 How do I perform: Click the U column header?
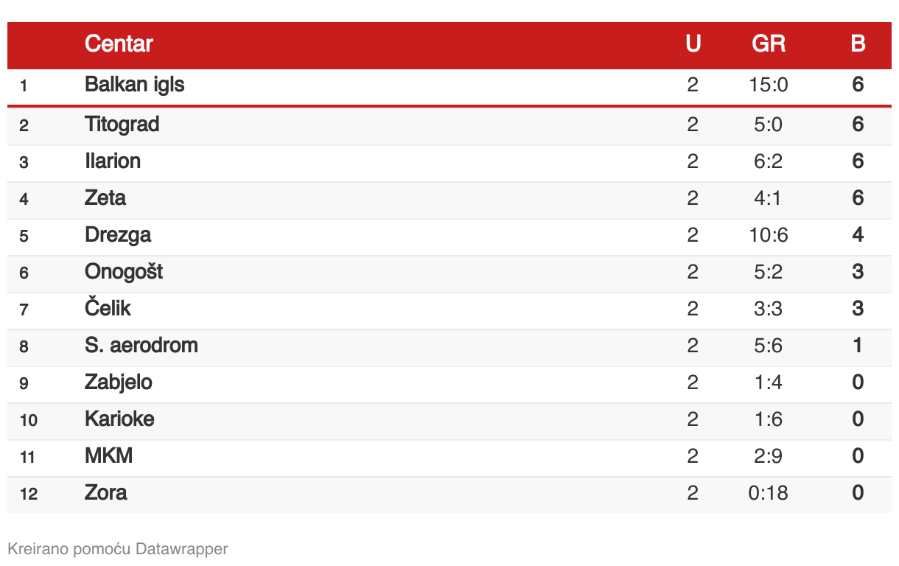[693, 44]
